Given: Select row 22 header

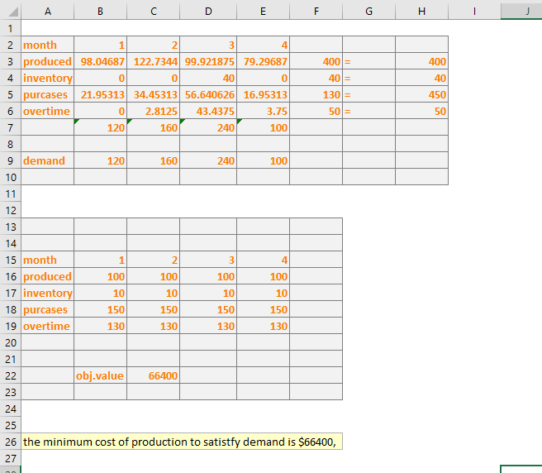Looking at the screenshot, I should [10, 375].
